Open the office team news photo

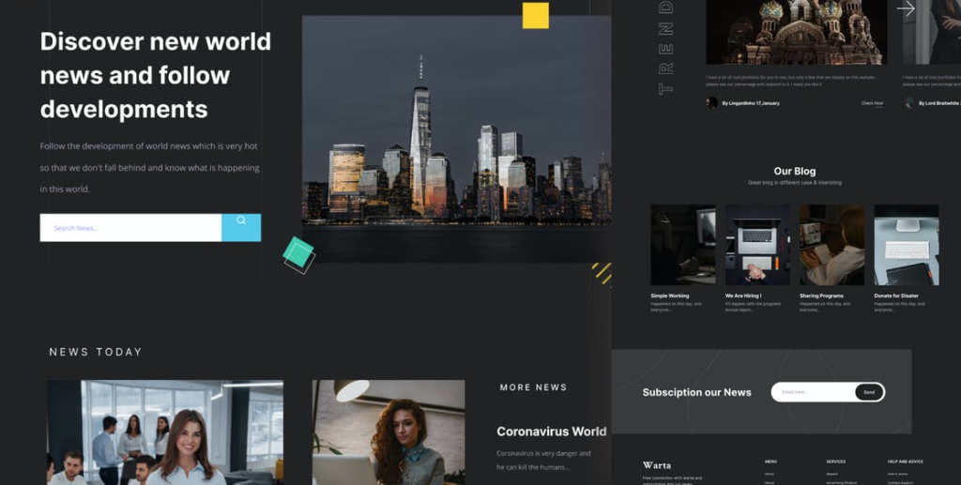[x=165, y=432]
